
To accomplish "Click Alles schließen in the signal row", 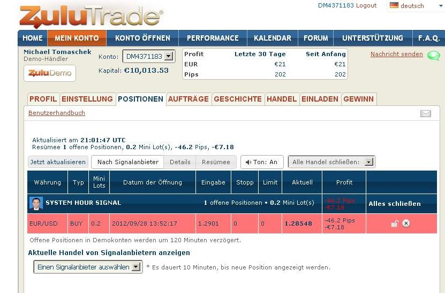I will click(x=394, y=204).
